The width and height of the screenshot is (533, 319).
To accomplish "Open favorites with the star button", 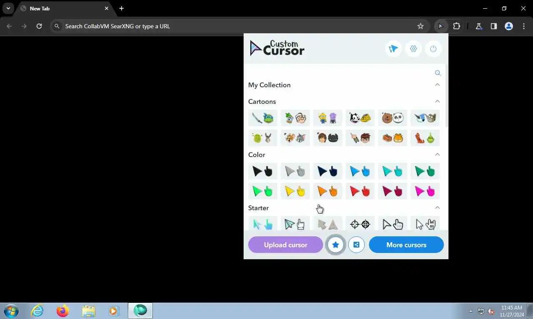I will click(x=336, y=245).
